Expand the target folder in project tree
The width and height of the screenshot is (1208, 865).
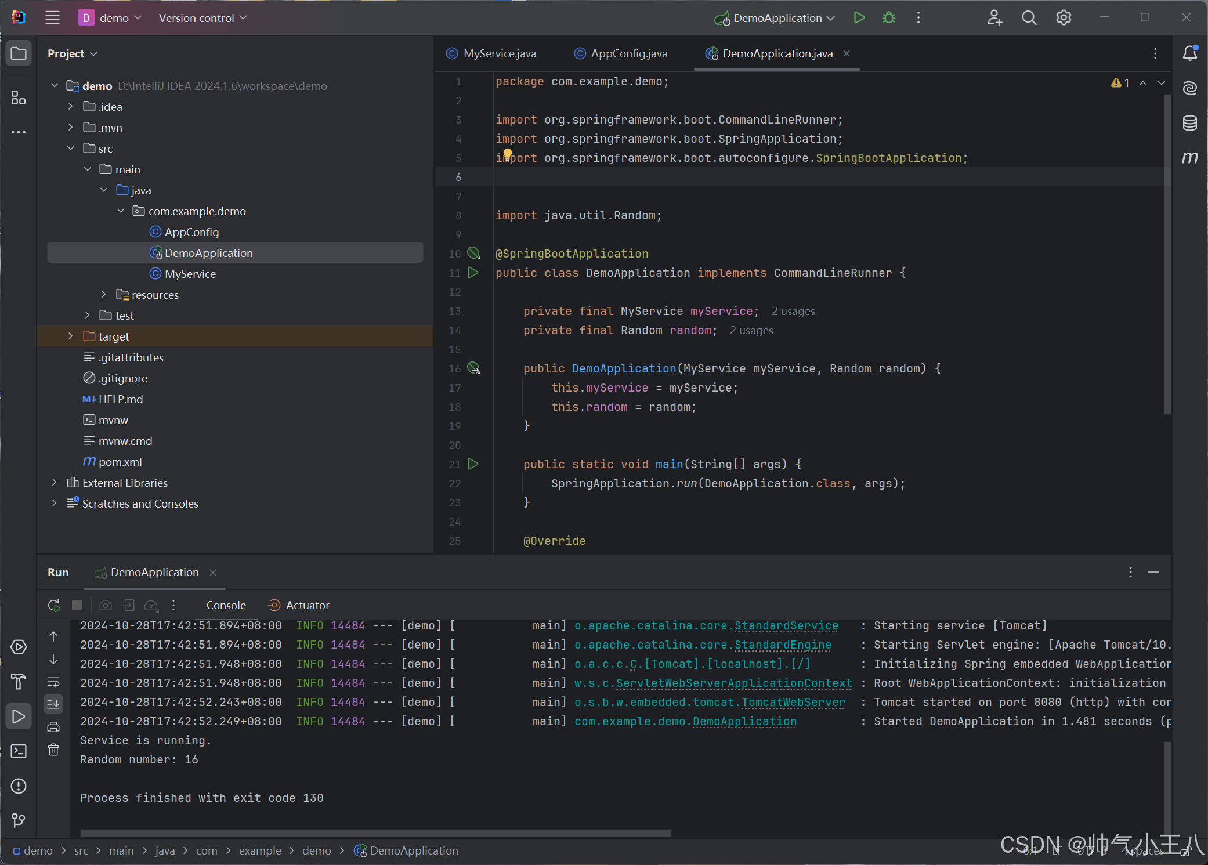71,336
